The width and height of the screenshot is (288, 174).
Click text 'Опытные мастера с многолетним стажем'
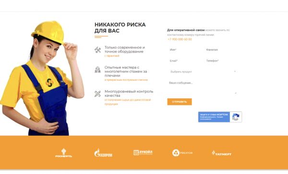(x=126, y=71)
